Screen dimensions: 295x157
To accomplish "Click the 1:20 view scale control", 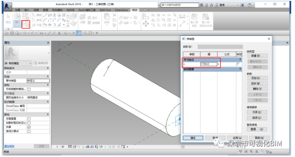I will coord(60,147).
